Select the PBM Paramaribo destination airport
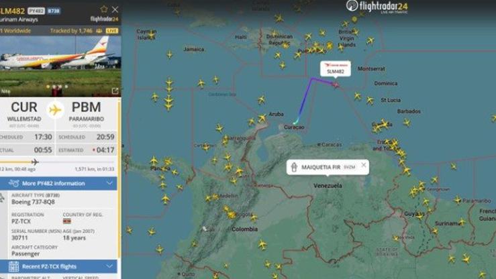Viewport: 496px width, 279px height. pyautogui.click(x=87, y=111)
